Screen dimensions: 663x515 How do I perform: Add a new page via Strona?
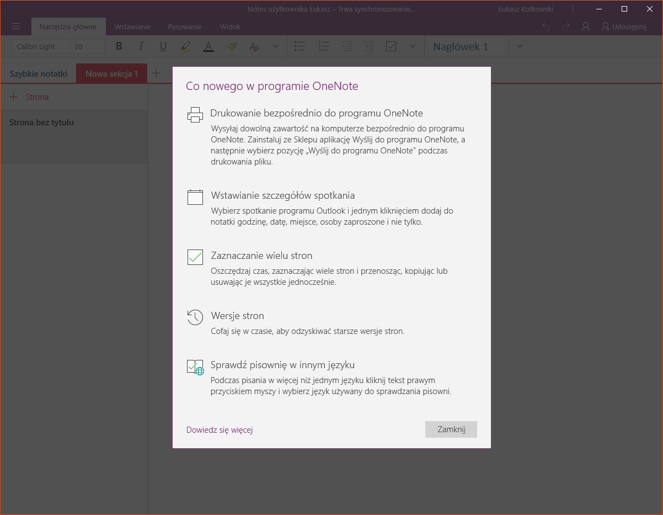(x=30, y=97)
